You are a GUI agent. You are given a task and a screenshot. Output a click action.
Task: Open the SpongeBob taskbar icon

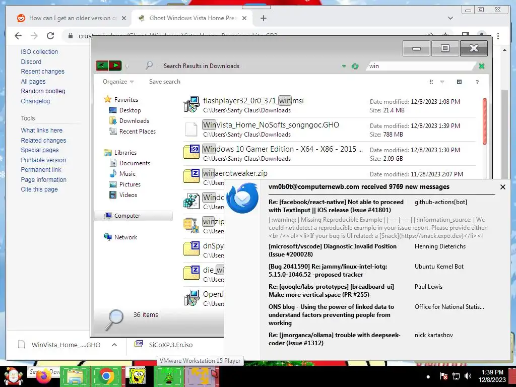point(137,376)
